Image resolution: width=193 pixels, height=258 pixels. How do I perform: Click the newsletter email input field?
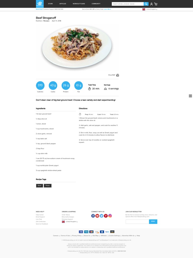[x=137, y=221]
